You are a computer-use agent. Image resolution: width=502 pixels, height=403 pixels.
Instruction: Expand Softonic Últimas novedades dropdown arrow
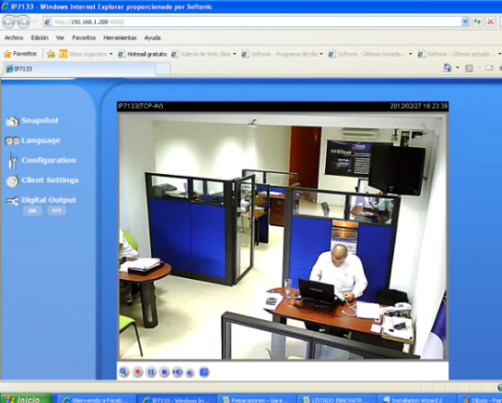tap(411, 54)
